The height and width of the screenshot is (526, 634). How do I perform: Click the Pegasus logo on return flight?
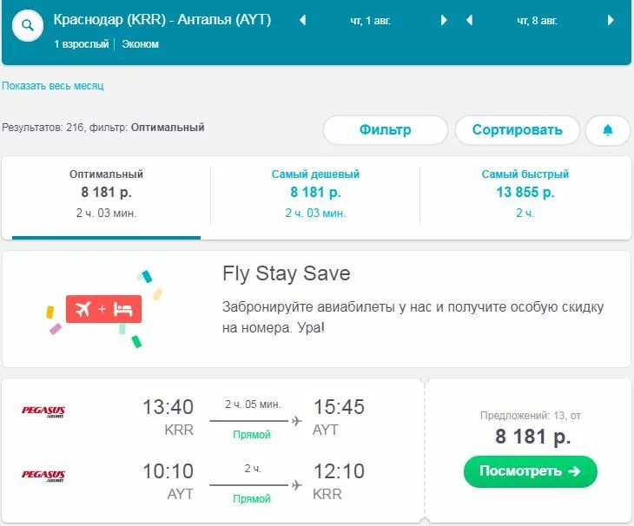pyautogui.click(x=43, y=475)
